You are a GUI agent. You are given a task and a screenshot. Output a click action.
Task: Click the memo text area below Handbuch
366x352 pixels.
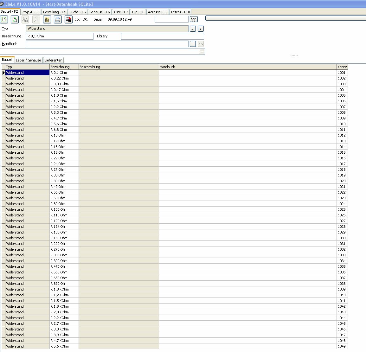[x=100, y=52]
